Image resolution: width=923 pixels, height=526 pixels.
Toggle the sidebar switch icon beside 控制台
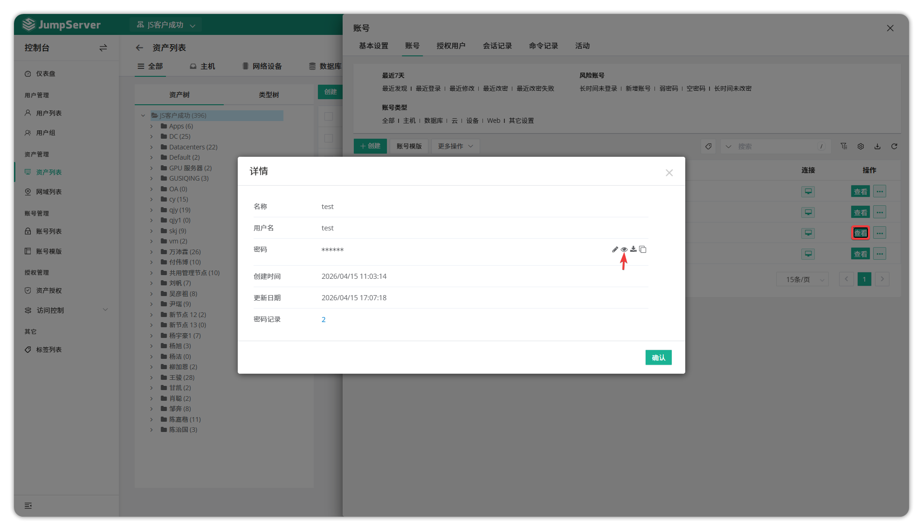click(103, 47)
